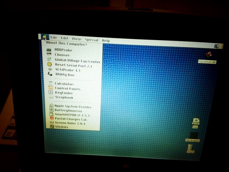229x172 pixels.
Task: Select Screen Ruler 2.0.4 entry
Action: (x=70, y=123)
